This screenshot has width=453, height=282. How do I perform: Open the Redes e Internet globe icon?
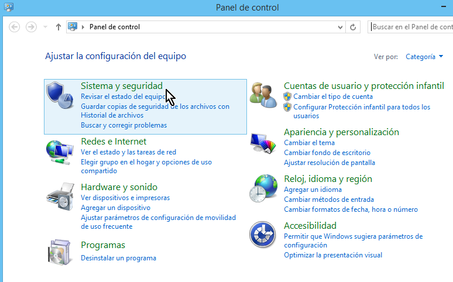point(60,152)
